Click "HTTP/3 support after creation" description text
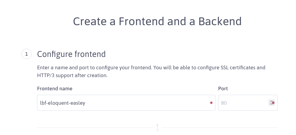Image resolution: width=296 pixels, height=135 pixels. 72,76
